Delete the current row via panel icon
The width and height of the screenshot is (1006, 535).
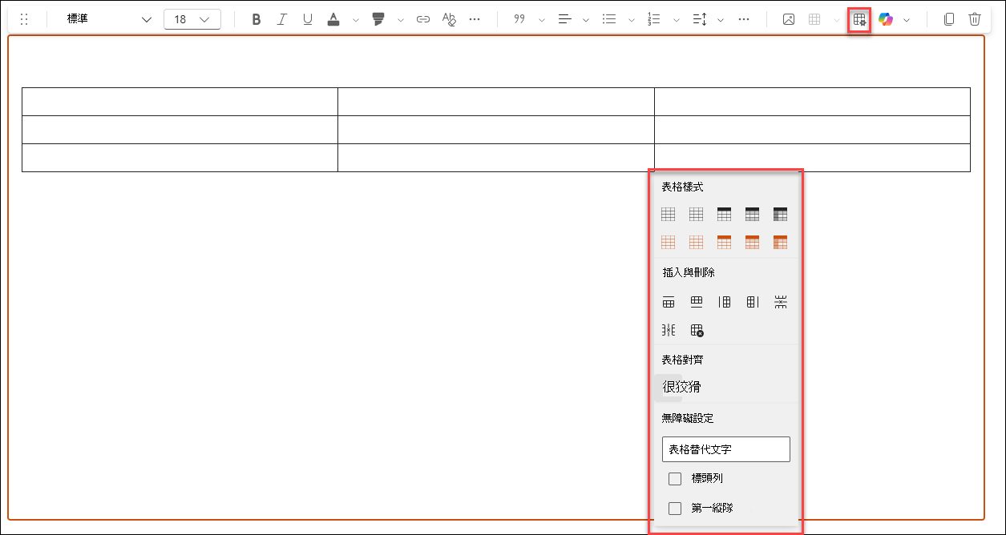781,303
